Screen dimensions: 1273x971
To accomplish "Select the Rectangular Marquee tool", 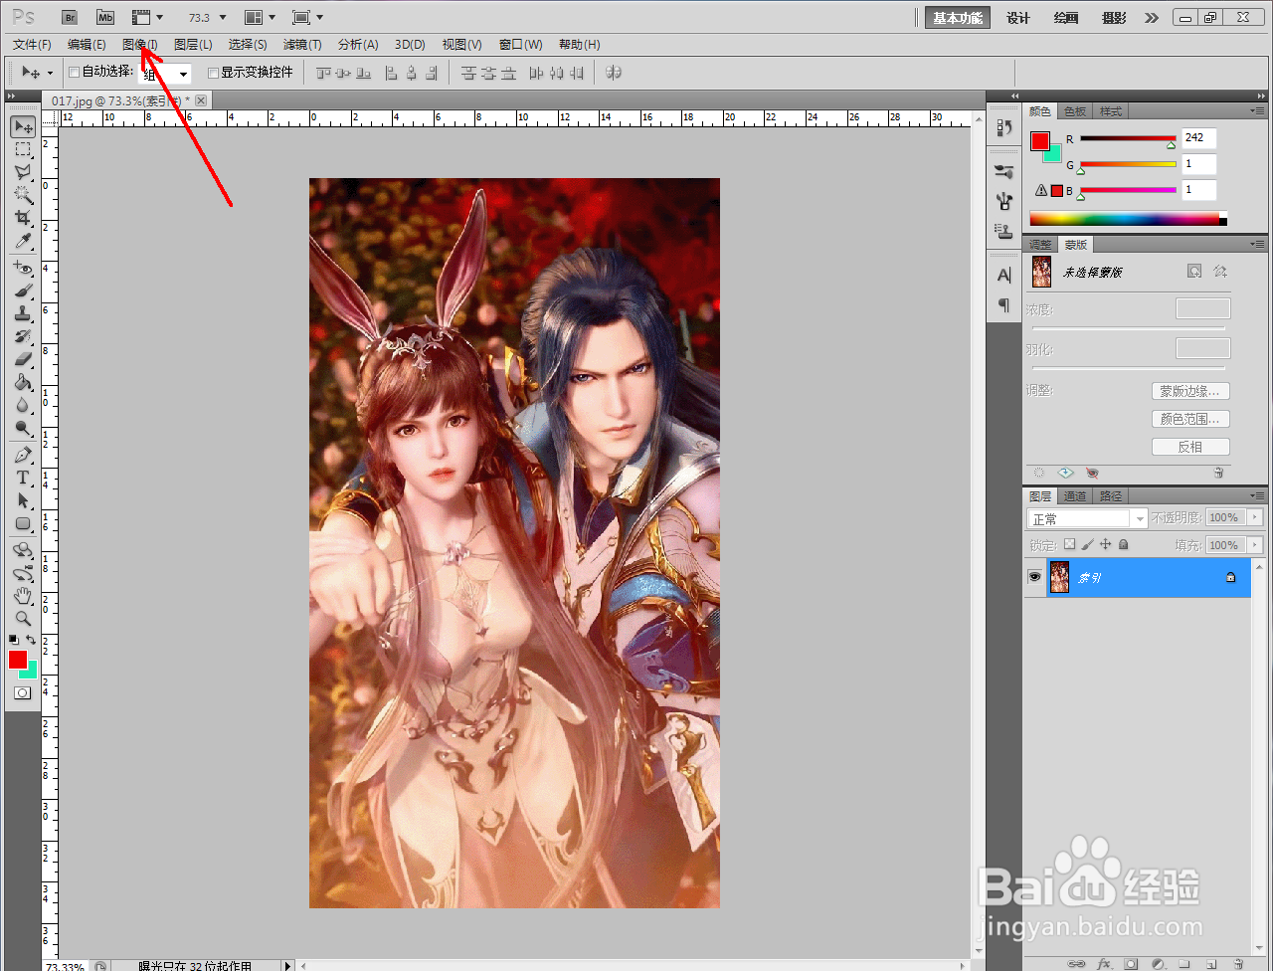I will (x=23, y=149).
